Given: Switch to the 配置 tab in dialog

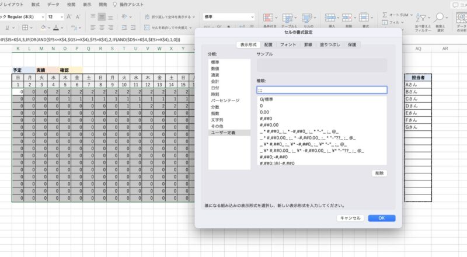Looking at the screenshot, I should tap(269, 45).
